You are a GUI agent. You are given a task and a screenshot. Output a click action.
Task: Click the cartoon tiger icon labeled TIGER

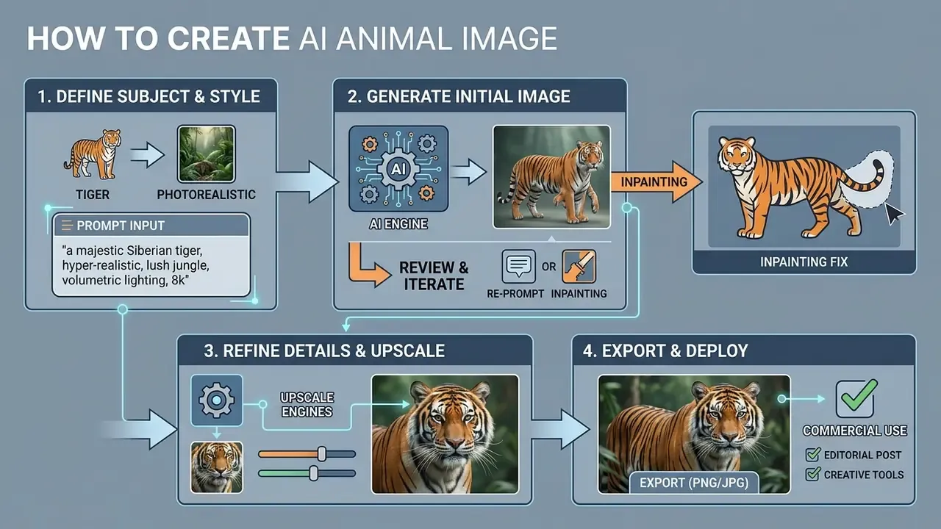(93, 154)
